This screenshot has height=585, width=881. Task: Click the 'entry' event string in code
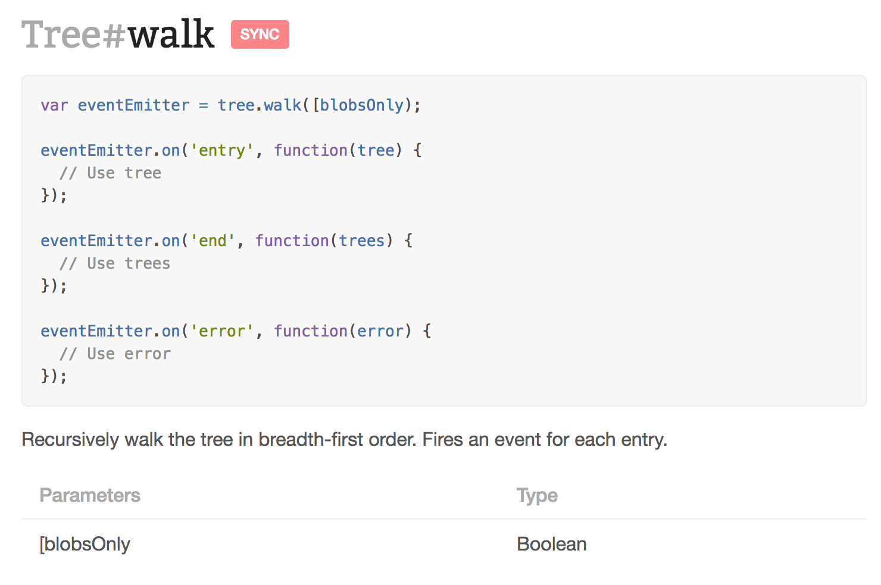222,150
